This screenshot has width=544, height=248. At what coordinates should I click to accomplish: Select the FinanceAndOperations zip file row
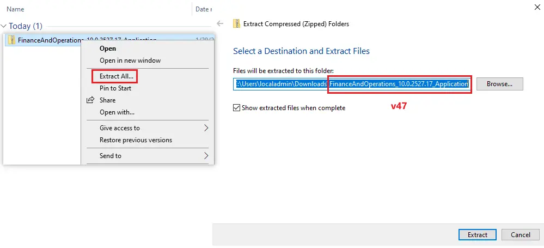click(x=109, y=40)
